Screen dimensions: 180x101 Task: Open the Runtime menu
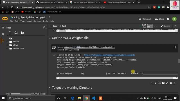point(37,21)
